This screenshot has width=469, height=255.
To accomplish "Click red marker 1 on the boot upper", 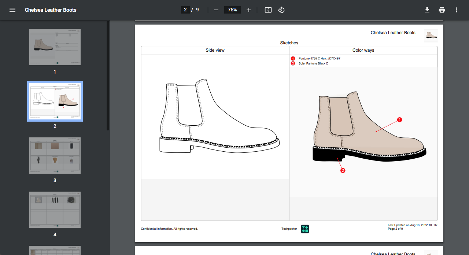I will [x=400, y=120].
